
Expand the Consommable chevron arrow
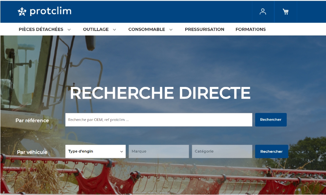pyautogui.click(x=171, y=30)
